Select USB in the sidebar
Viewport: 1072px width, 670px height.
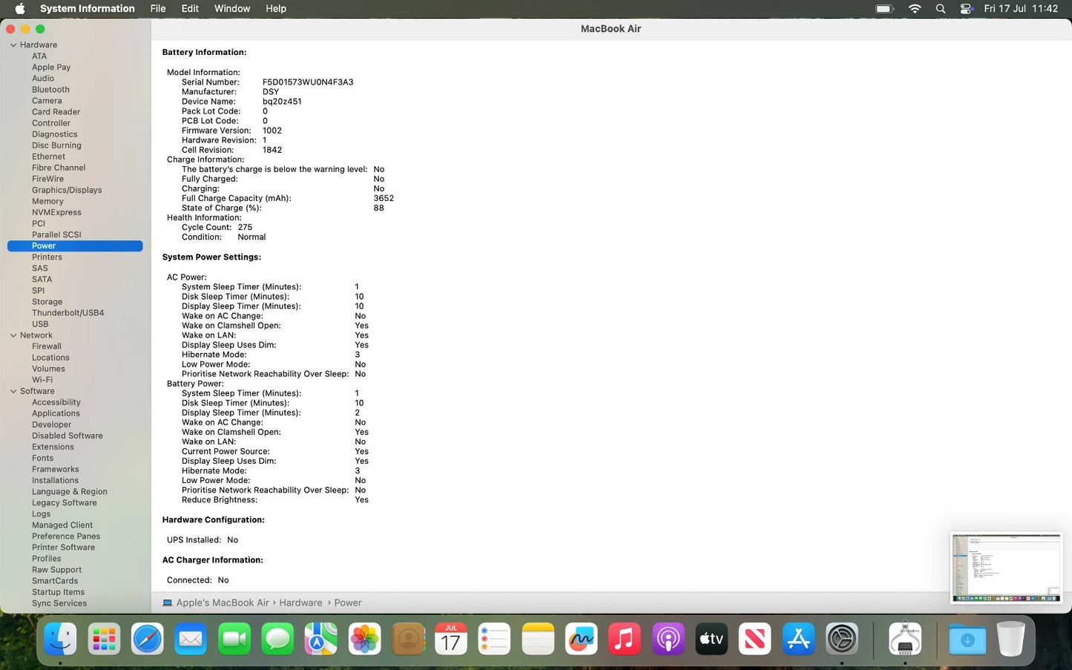[40, 324]
